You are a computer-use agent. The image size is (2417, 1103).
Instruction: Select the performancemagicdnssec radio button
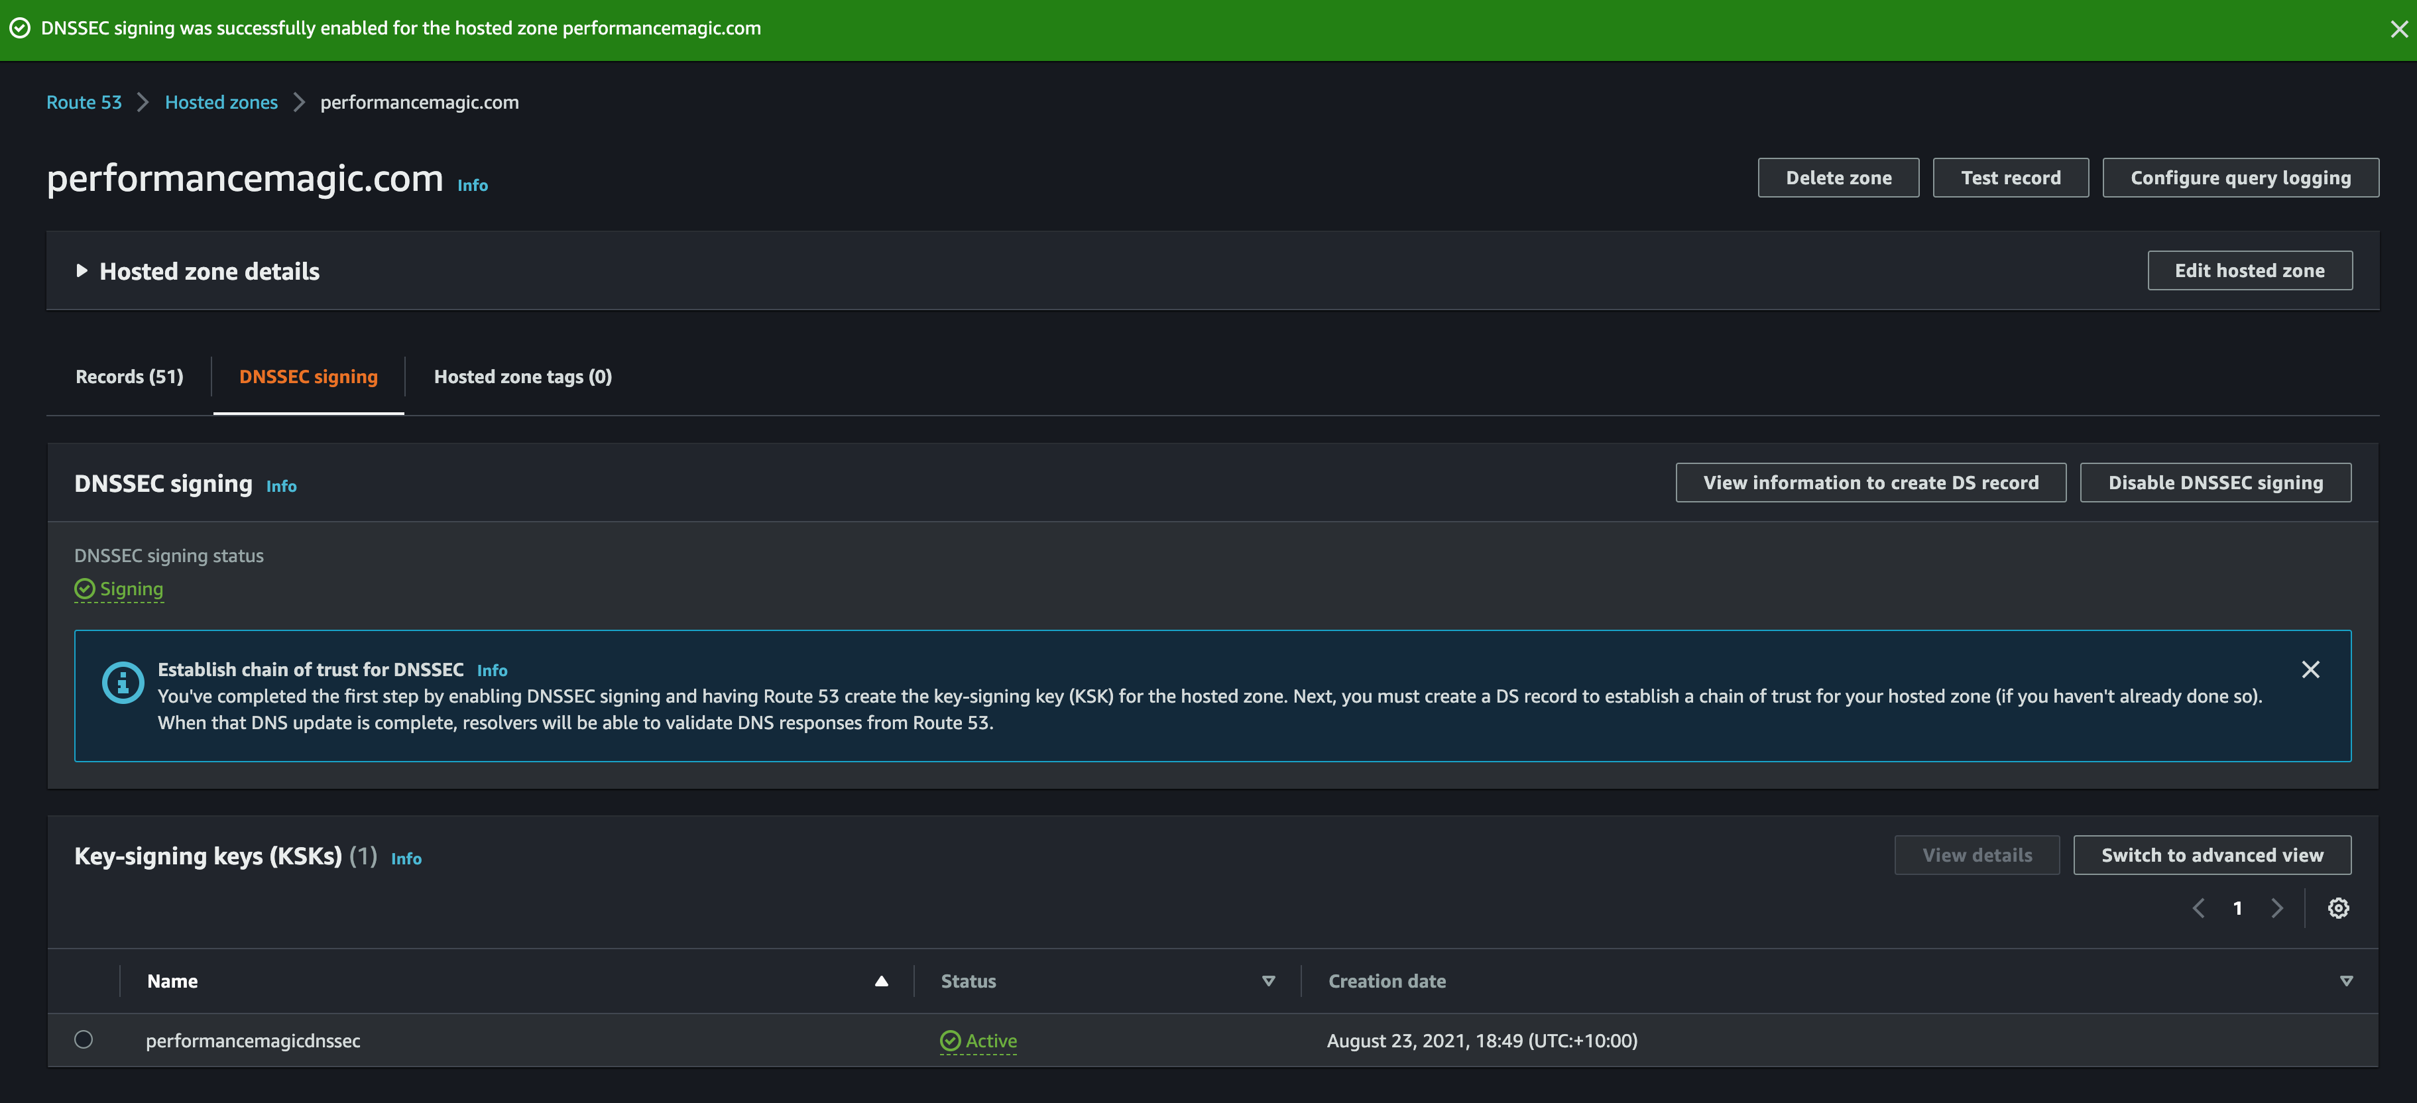(84, 1040)
